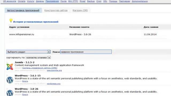171x96 pixels.
Task: Go to the Ftp (FTP) section
Action: 73,1
